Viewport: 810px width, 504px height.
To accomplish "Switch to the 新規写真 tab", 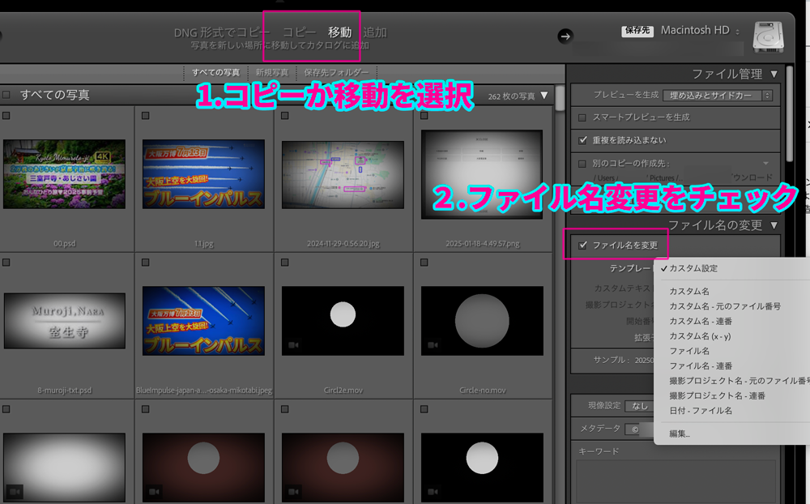I will coord(271,73).
